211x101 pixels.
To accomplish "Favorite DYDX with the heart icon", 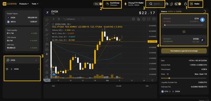I will [7, 69].
